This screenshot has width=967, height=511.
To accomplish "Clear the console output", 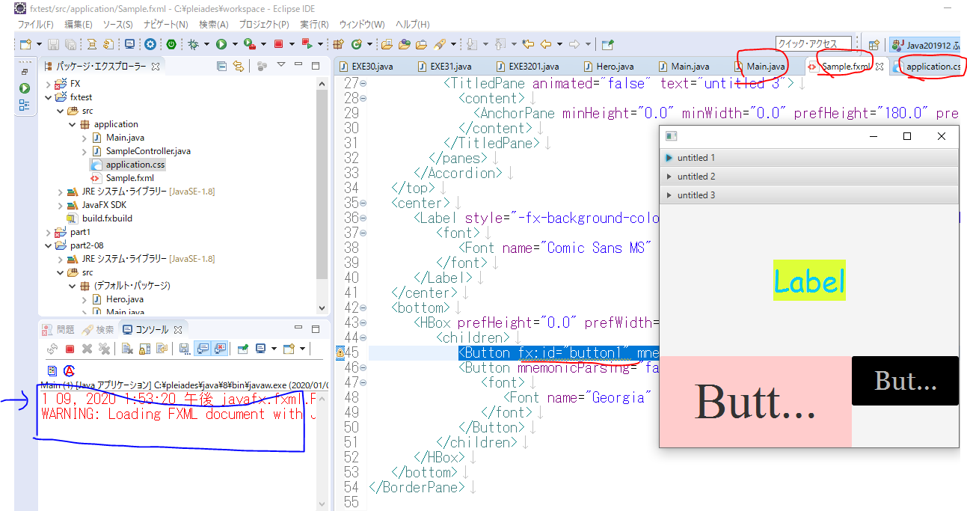I will [x=127, y=349].
